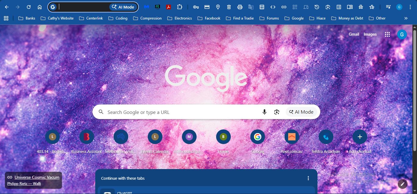
Task: Click the Google site icon in the address bar
Action: pyautogui.click(x=53, y=7)
